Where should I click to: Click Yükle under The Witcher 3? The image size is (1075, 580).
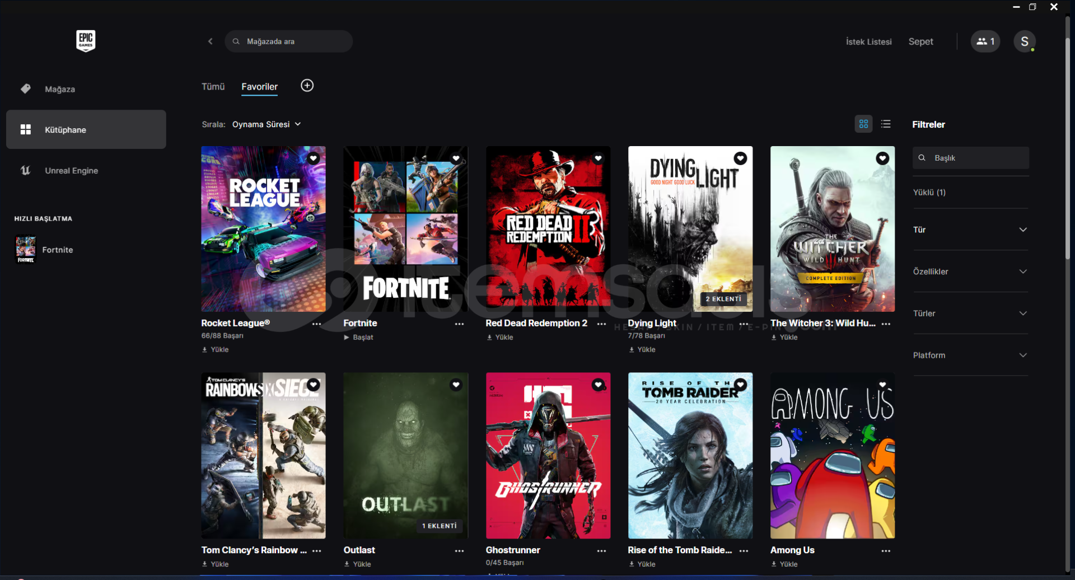point(784,337)
